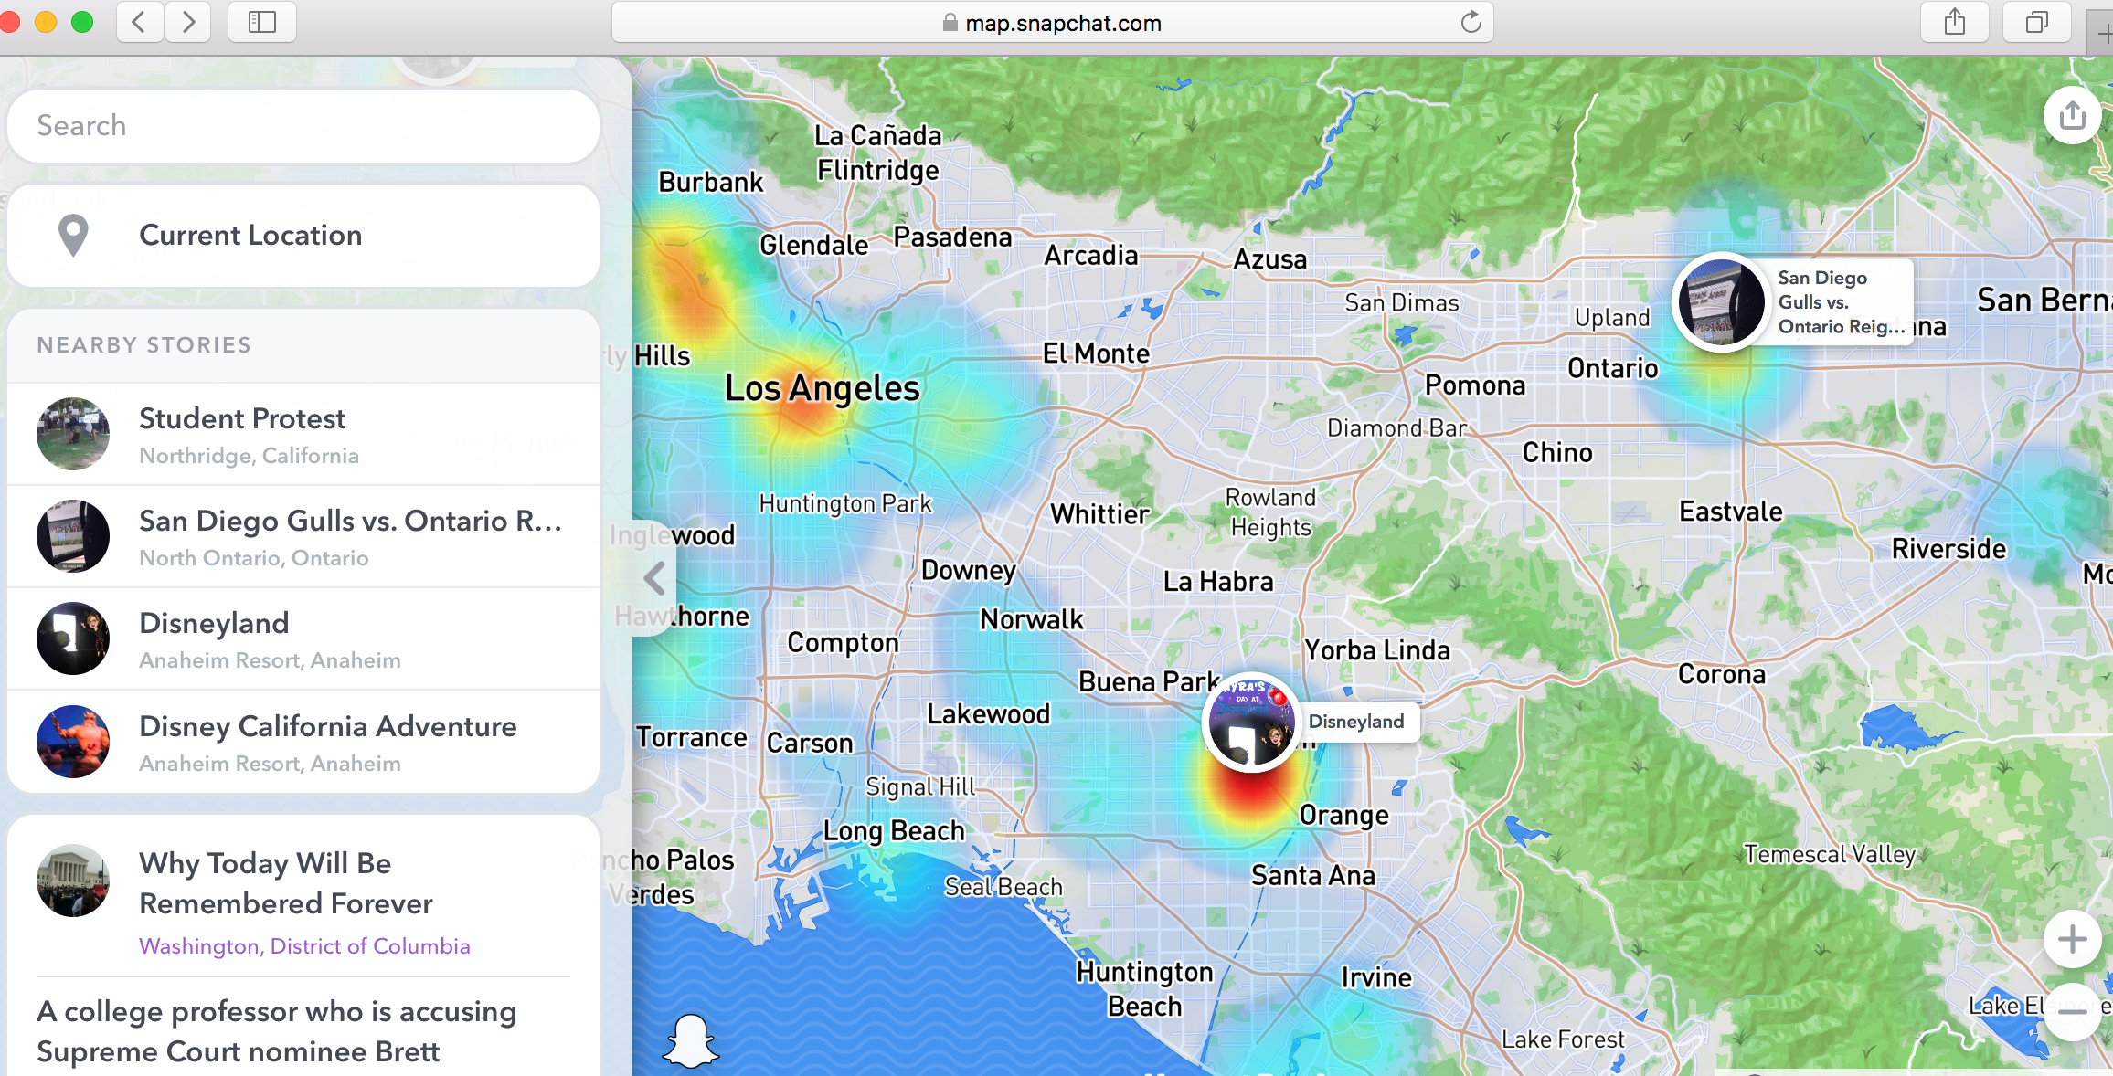Click the Eastvale label on map
This screenshot has height=1076, width=2113.
tap(1731, 512)
